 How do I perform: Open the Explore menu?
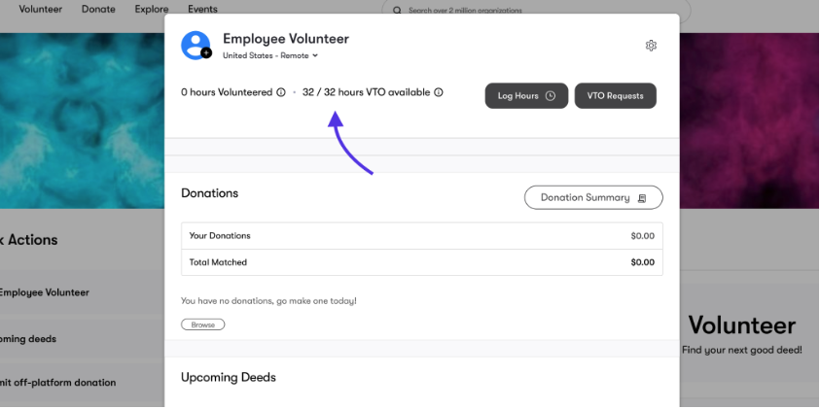(152, 9)
